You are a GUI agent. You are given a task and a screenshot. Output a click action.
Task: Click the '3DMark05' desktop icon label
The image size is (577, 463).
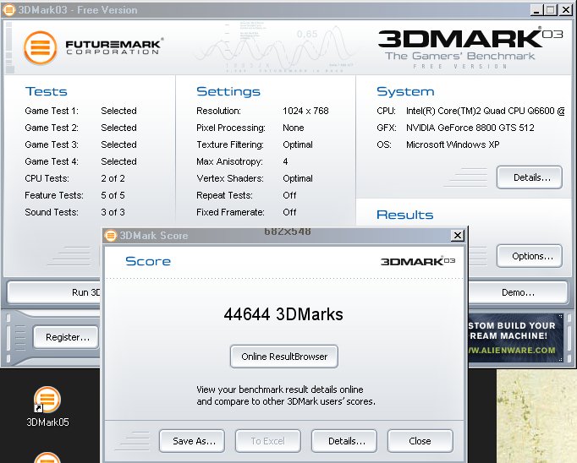[47, 422]
